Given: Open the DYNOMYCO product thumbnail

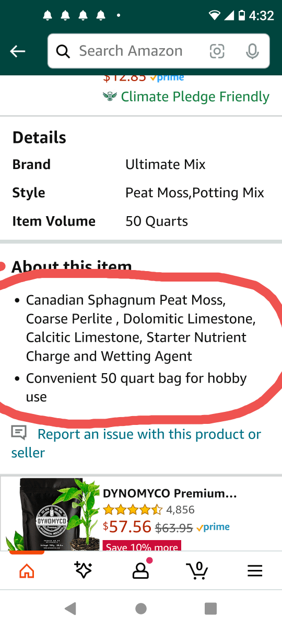Looking at the screenshot, I should (51, 514).
